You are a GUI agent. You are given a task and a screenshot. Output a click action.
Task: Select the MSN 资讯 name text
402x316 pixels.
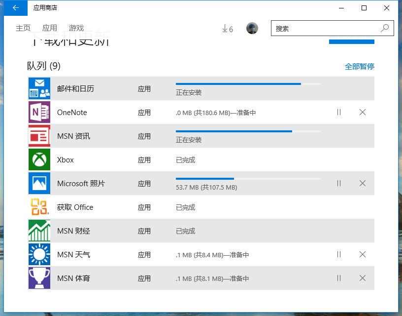(73, 136)
